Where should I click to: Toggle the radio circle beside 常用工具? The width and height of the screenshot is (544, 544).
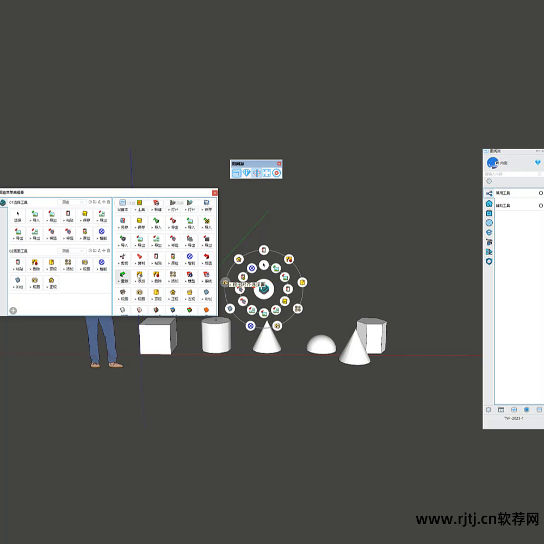tap(541, 193)
